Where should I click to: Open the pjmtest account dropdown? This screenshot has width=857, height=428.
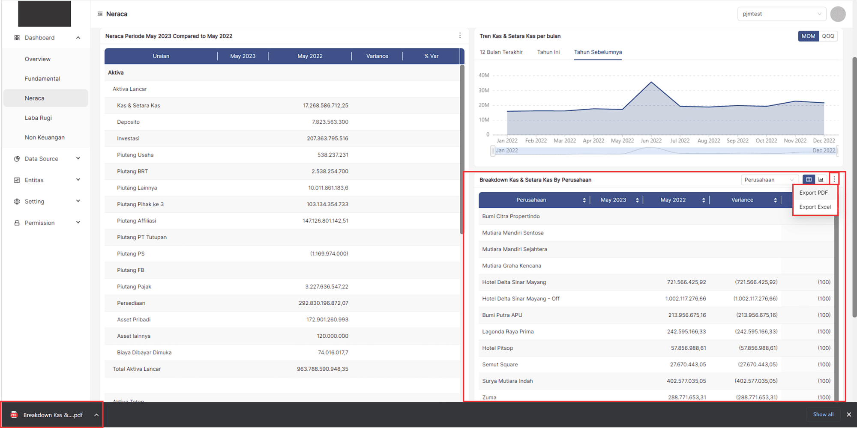(781, 14)
